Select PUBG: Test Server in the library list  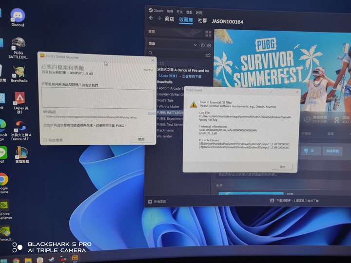(170, 125)
